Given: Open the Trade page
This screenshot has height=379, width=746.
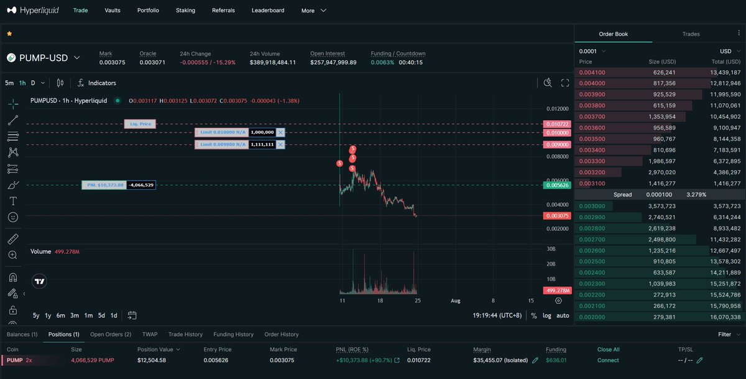Looking at the screenshot, I should (x=80, y=11).
